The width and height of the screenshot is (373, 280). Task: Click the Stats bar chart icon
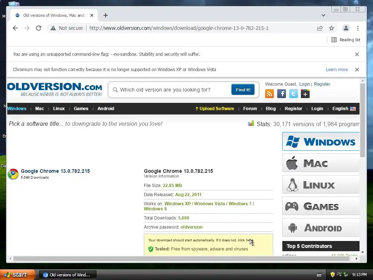251,123
